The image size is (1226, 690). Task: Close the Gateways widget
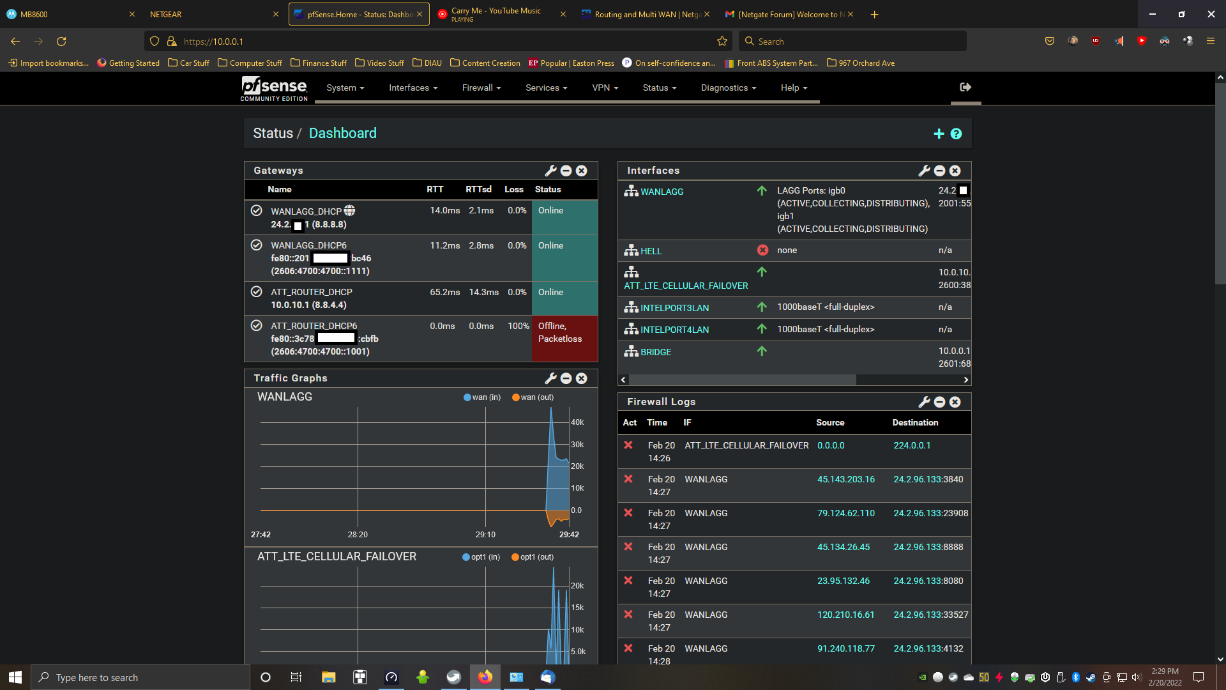click(x=582, y=171)
